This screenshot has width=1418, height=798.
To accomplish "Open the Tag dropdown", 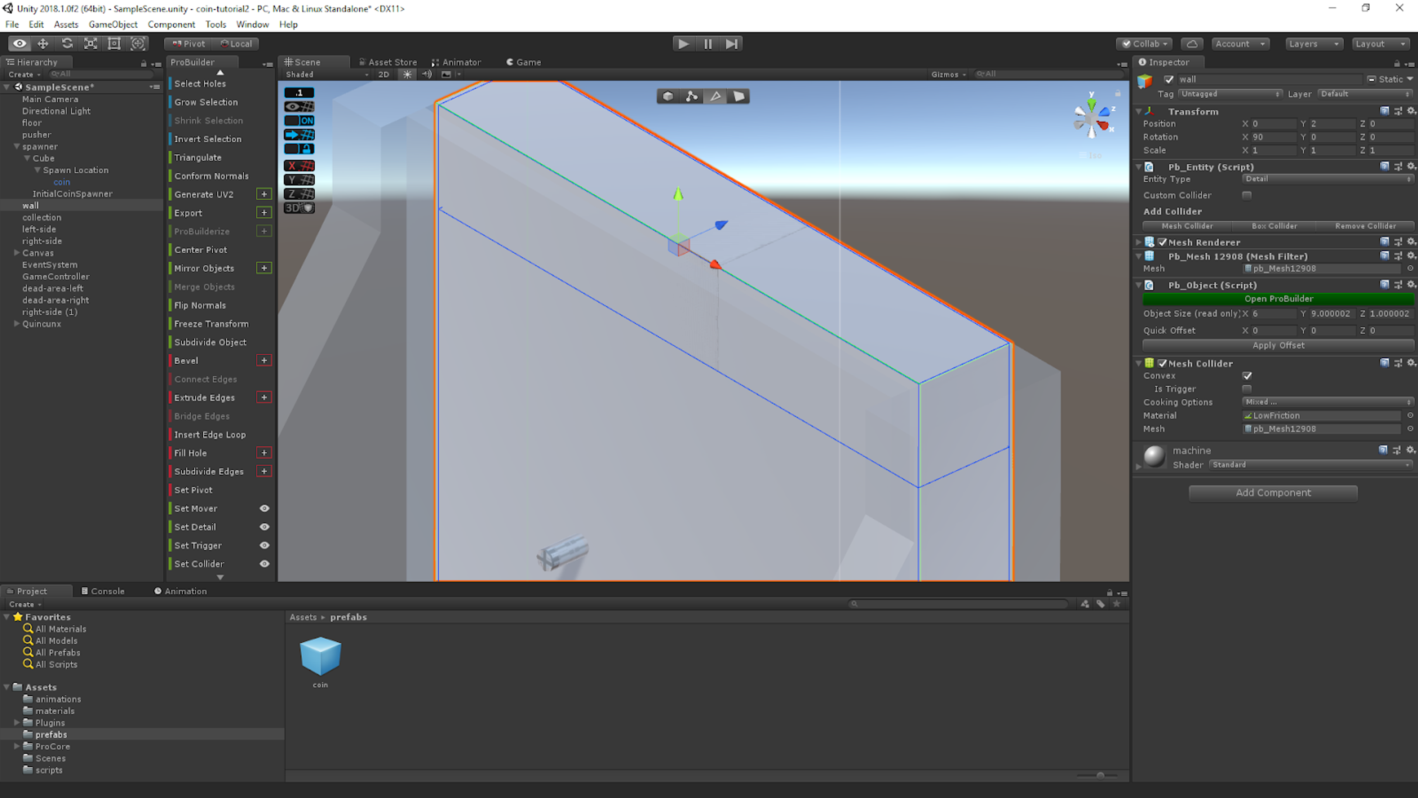I will [x=1230, y=94].
